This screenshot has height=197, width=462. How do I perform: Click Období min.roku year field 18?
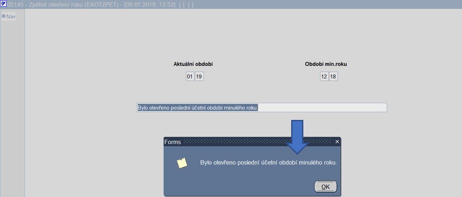(333, 77)
